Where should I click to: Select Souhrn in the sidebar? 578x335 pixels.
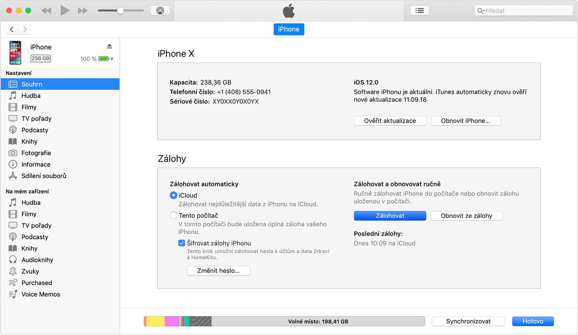tap(60, 84)
